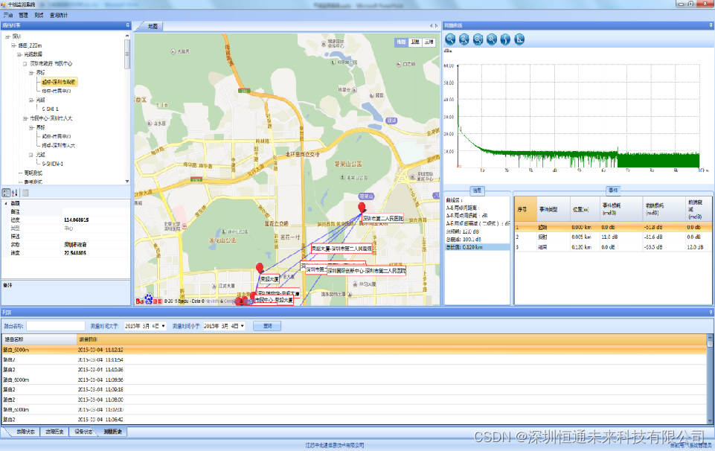This screenshot has height=451, width=715.
Task: Select event row 2 at 0.005 km
Action: point(613,237)
